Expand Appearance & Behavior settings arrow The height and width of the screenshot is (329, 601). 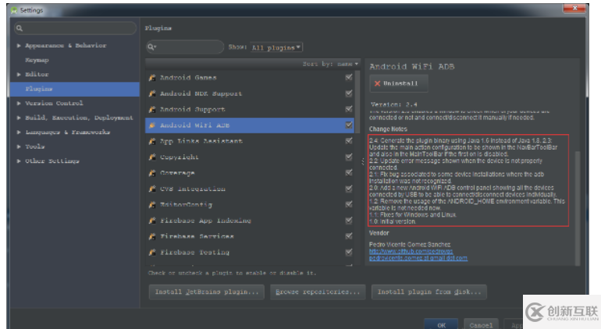click(19, 45)
